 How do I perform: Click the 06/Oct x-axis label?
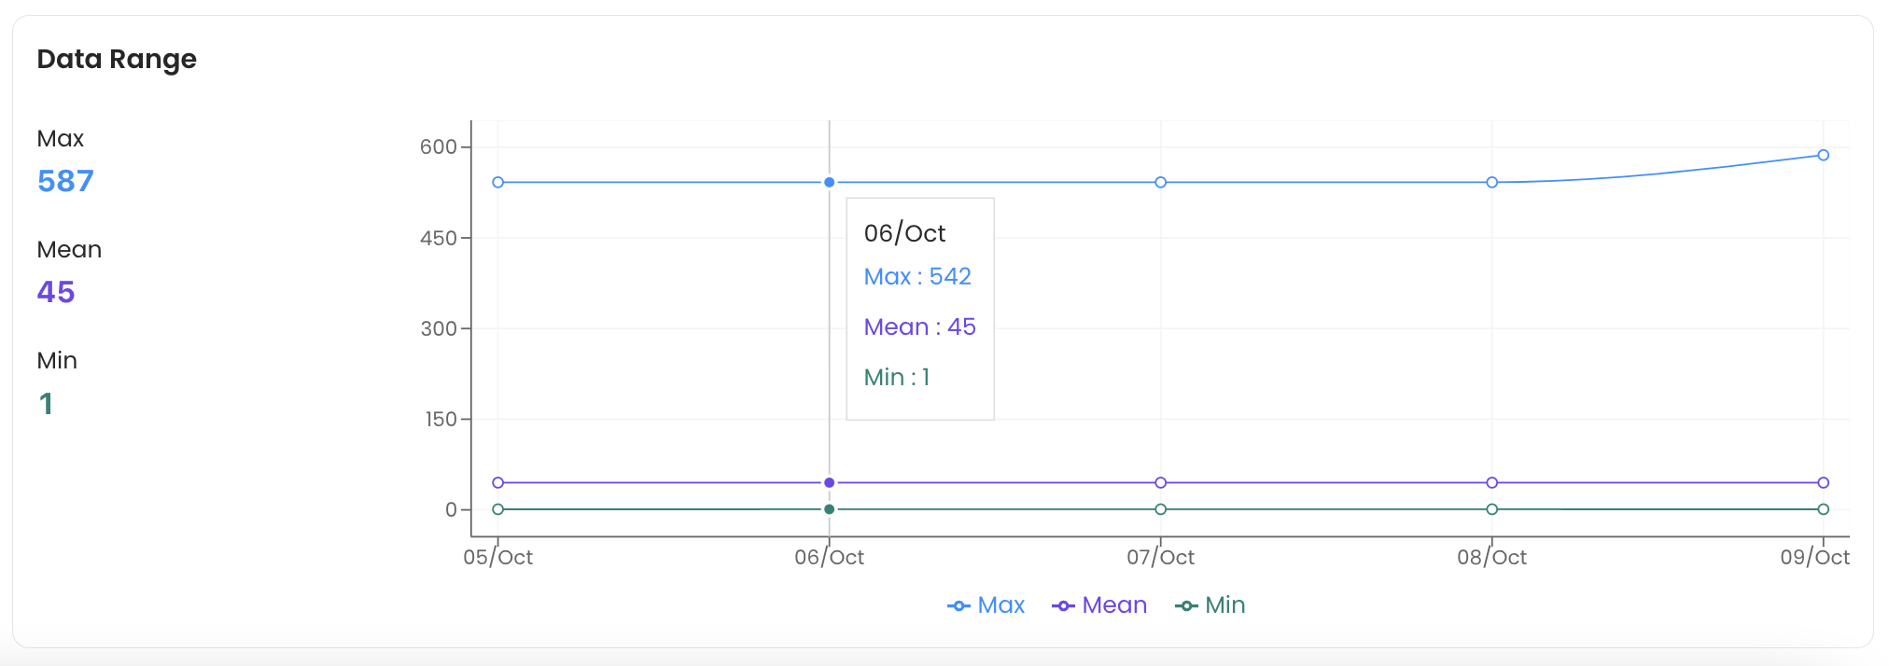[830, 558]
